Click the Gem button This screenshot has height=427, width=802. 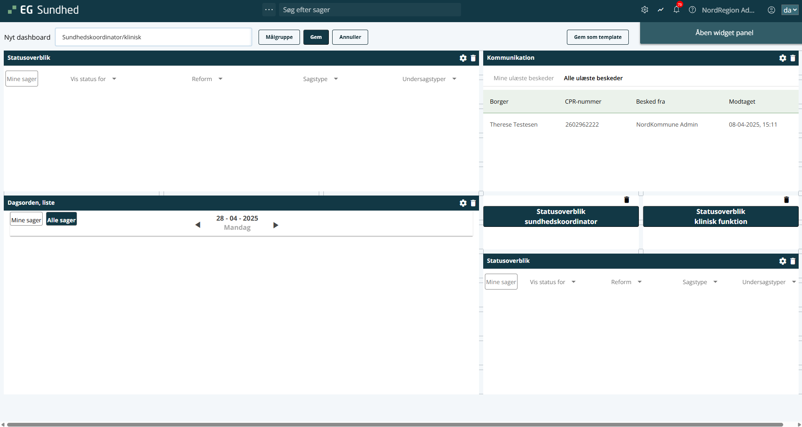pyautogui.click(x=316, y=37)
